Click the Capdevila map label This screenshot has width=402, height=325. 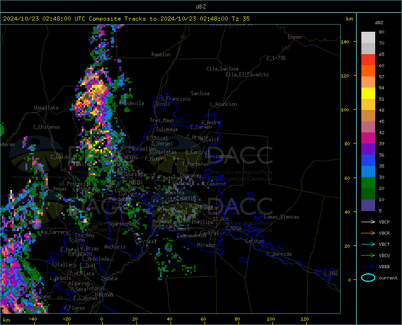click(132, 103)
